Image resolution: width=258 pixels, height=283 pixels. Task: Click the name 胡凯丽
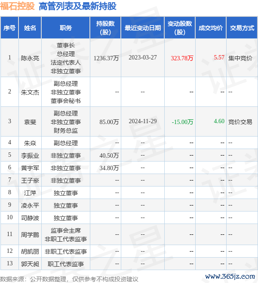[x=30, y=252]
